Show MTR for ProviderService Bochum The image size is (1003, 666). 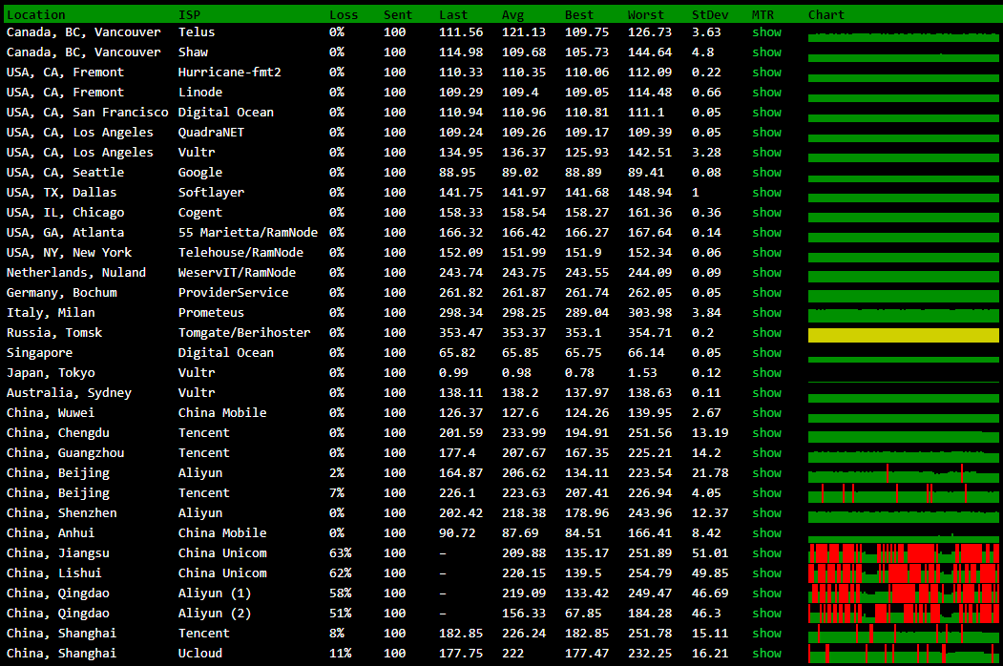[x=766, y=292]
